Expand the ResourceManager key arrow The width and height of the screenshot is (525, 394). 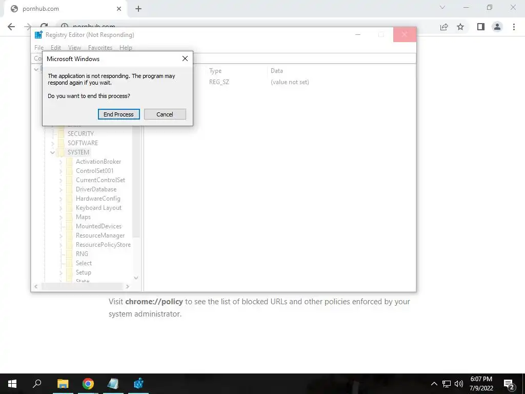coord(60,236)
